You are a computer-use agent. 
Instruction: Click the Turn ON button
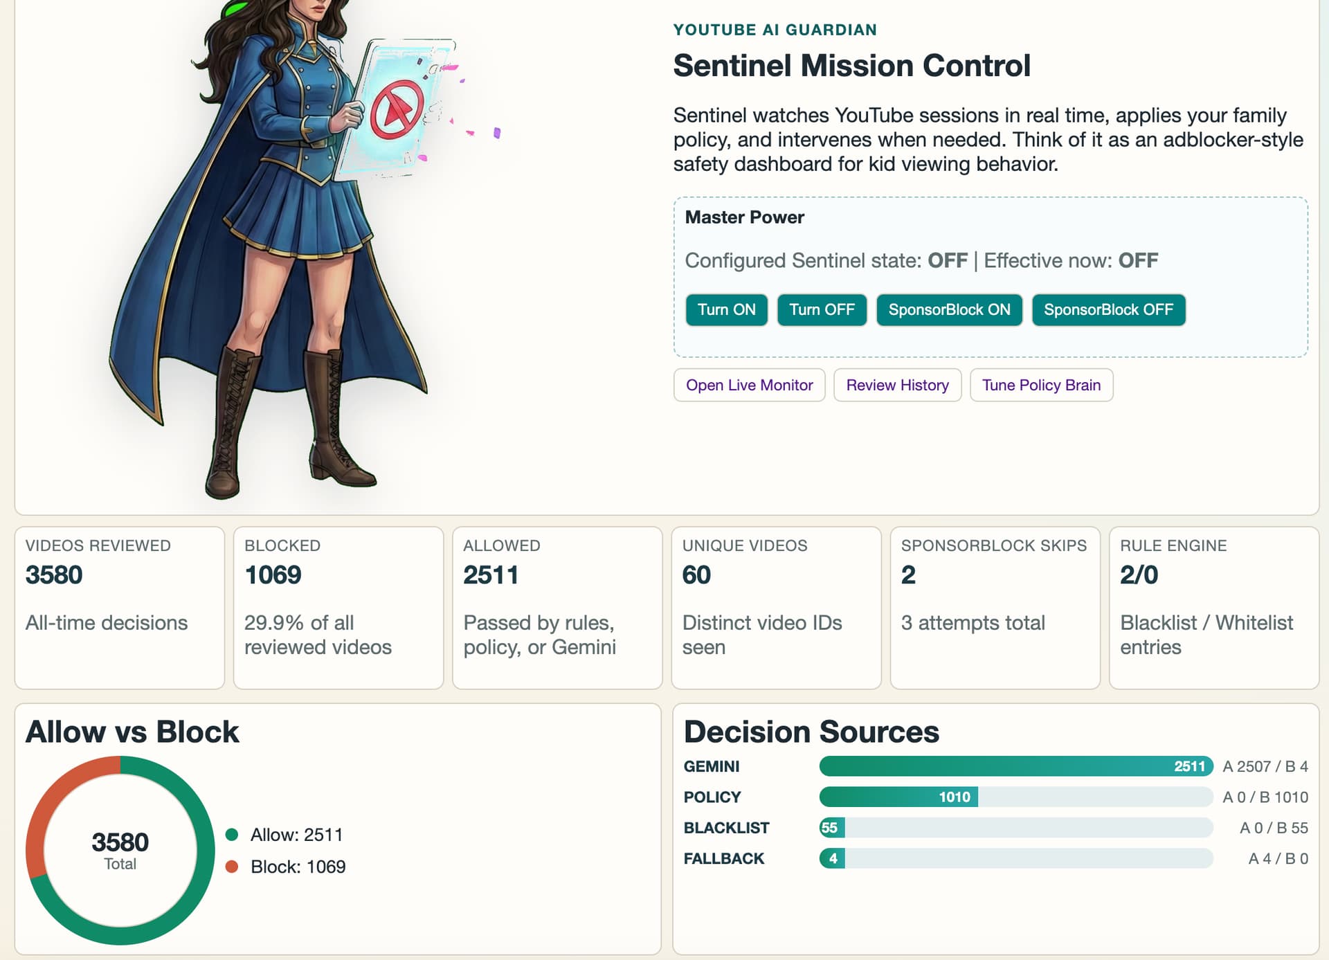tap(726, 309)
